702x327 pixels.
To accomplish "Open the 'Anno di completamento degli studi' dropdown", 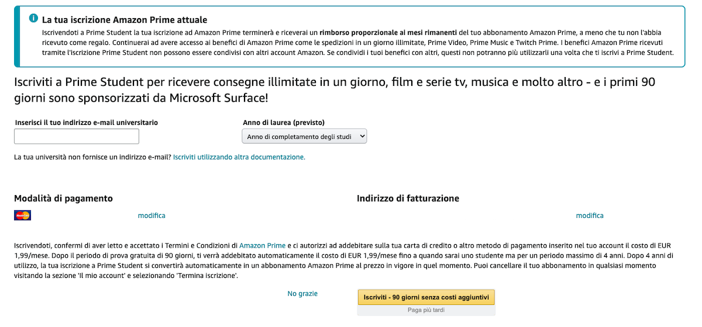I will (x=304, y=136).
